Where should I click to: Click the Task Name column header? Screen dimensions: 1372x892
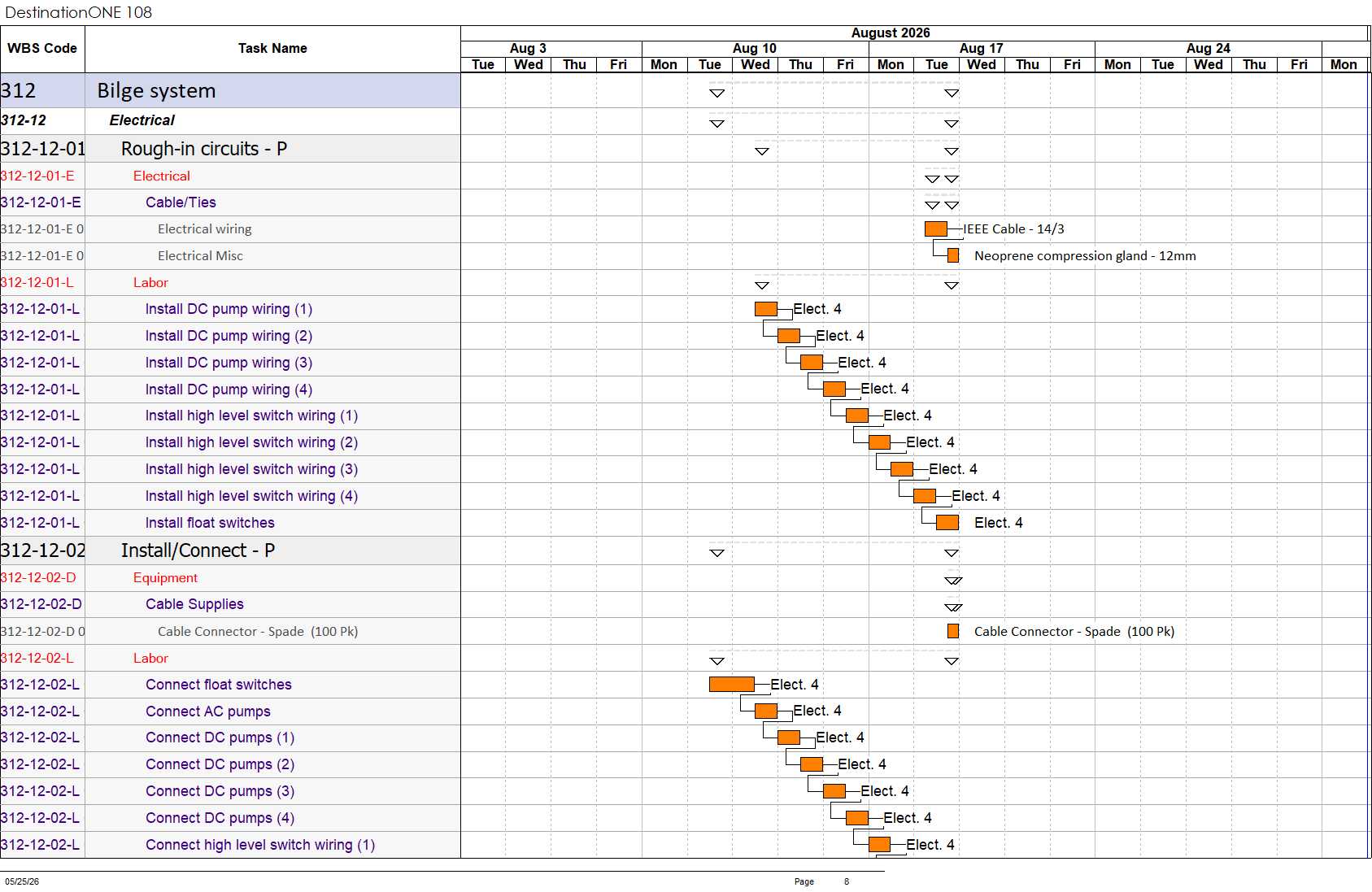[272, 49]
